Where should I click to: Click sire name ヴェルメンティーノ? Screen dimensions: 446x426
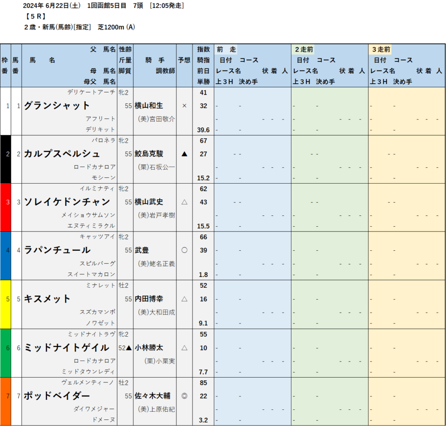[88, 382]
